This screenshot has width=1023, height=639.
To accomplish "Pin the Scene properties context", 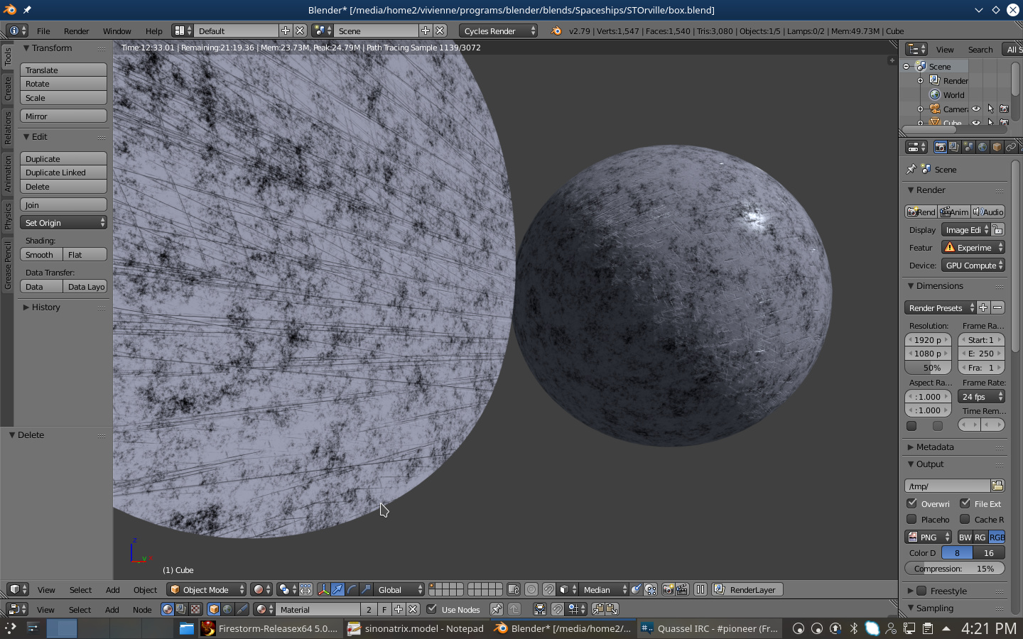I will click(x=911, y=169).
